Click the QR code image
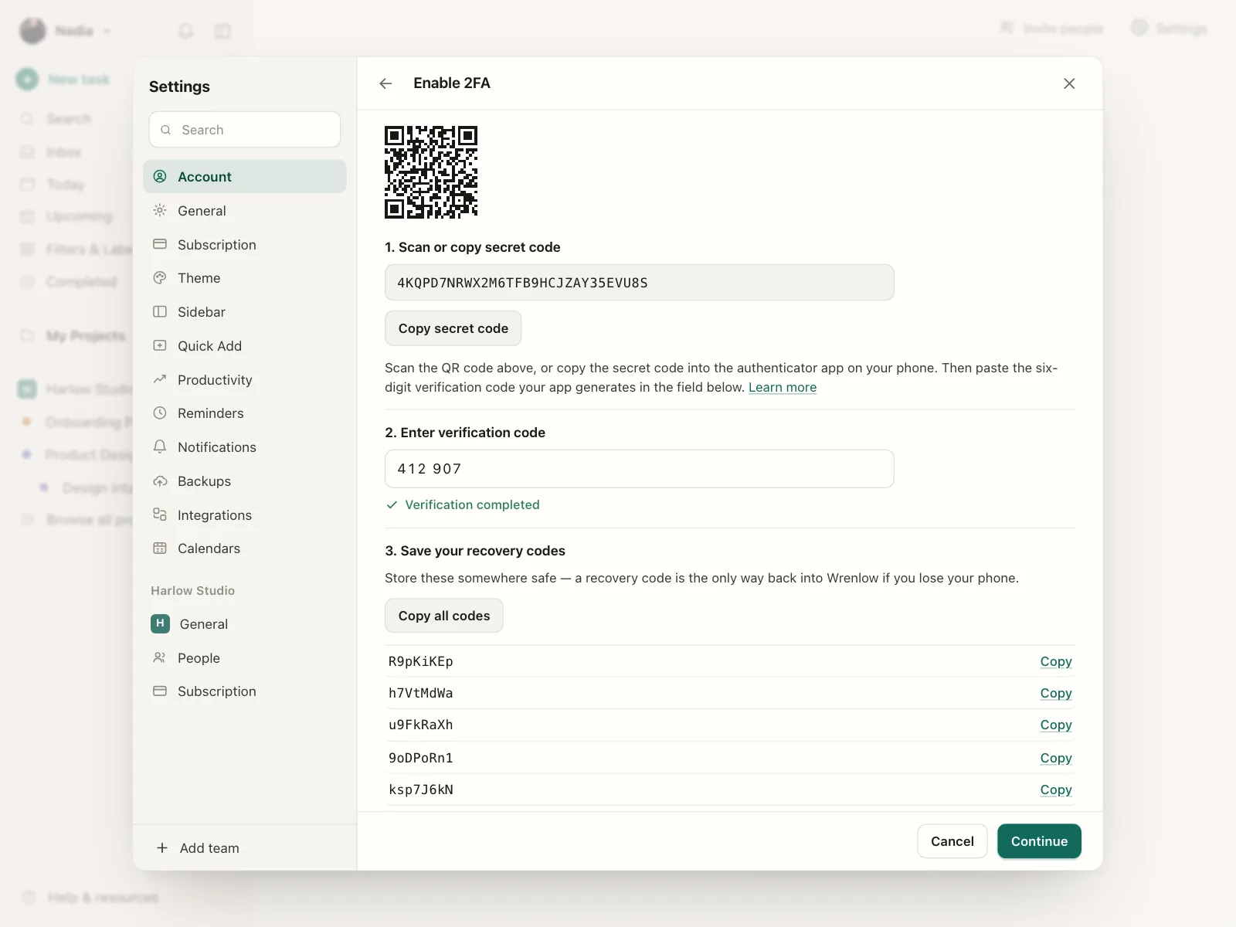The height and width of the screenshot is (927, 1236). (431, 172)
